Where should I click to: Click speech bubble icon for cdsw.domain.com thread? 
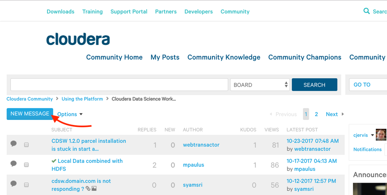[14, 184]
